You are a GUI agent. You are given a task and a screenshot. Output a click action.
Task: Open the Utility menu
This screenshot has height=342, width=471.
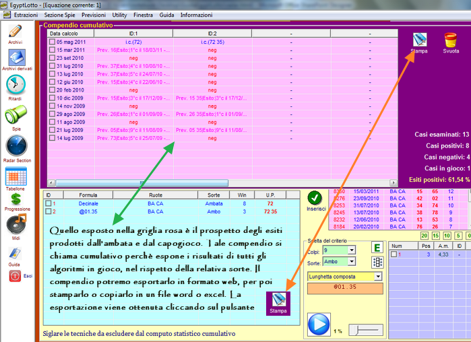(119, 15)
